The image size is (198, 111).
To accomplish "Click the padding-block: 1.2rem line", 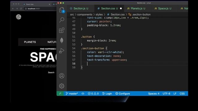I will tap(104, 25).
